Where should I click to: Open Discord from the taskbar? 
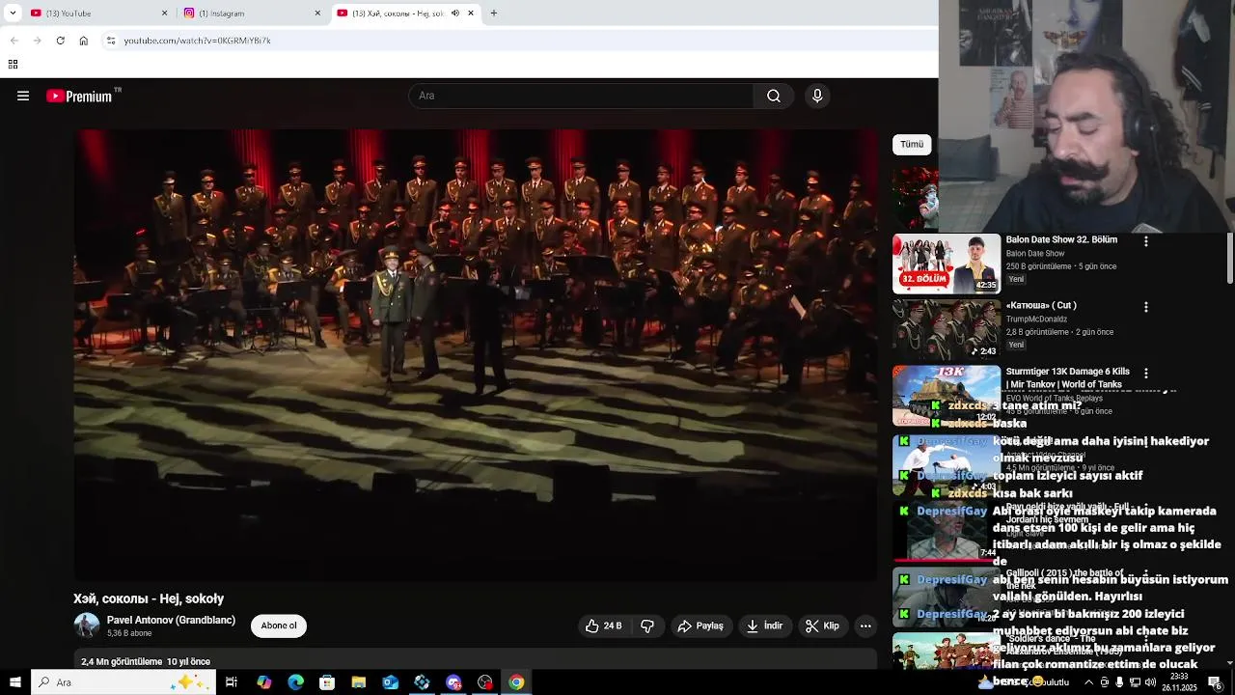click(x=453, y=682)
